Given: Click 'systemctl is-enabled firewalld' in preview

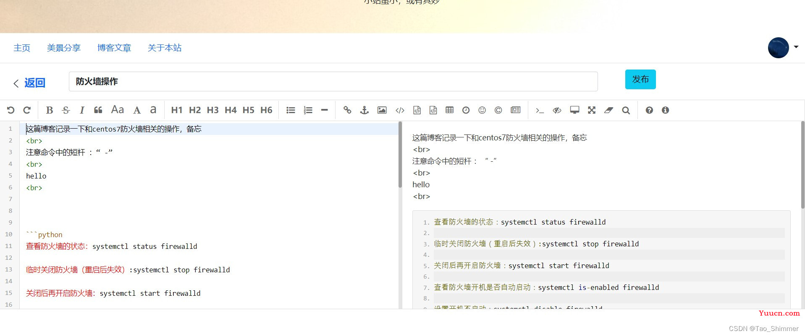Looking at the screenshot, I should (598, 287).
